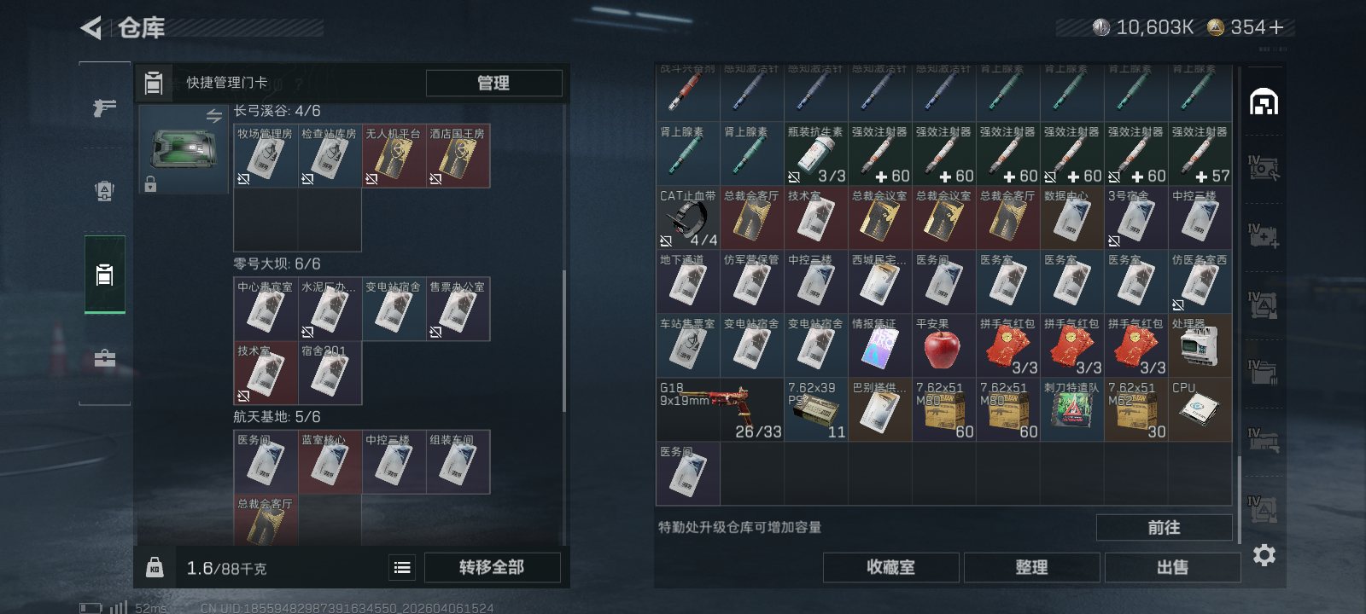
Task: Click the plus beside 354 gold currency
Action: point(1276,27)
